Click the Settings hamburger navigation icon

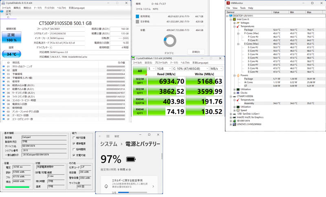(108, 136)
